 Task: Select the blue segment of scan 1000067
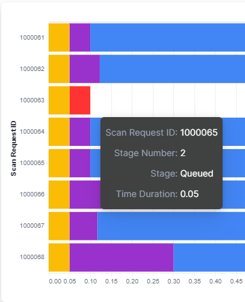[171, 226]
